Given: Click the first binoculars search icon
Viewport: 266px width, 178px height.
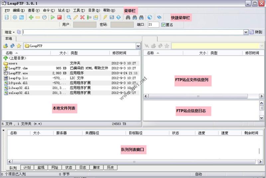Looking at the screenshot, I should pyautogui.click(x=128, y=17).
